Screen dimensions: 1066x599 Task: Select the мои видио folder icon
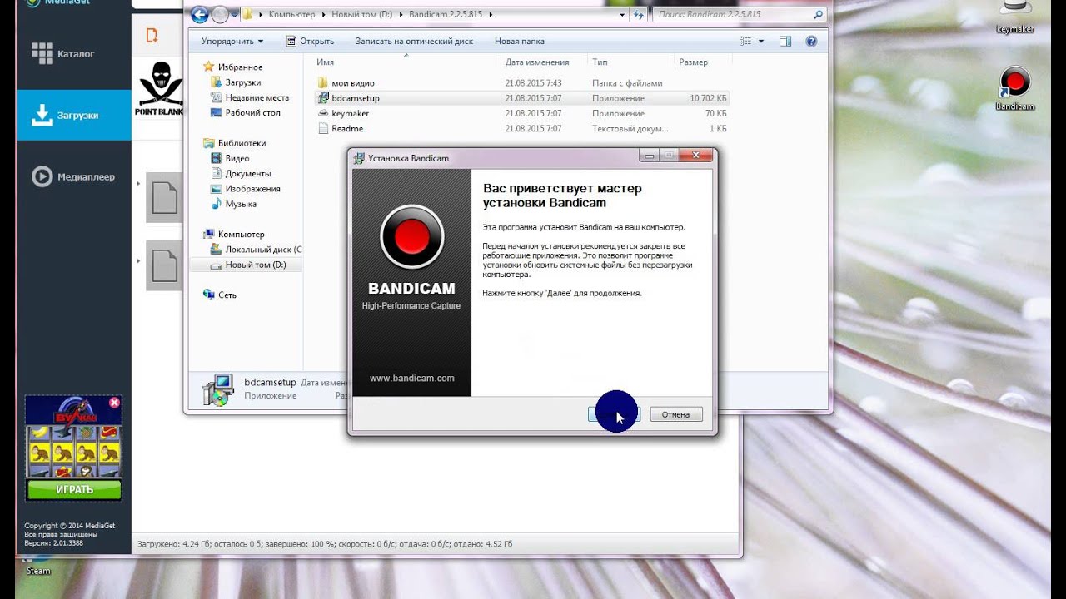(323, 83)
